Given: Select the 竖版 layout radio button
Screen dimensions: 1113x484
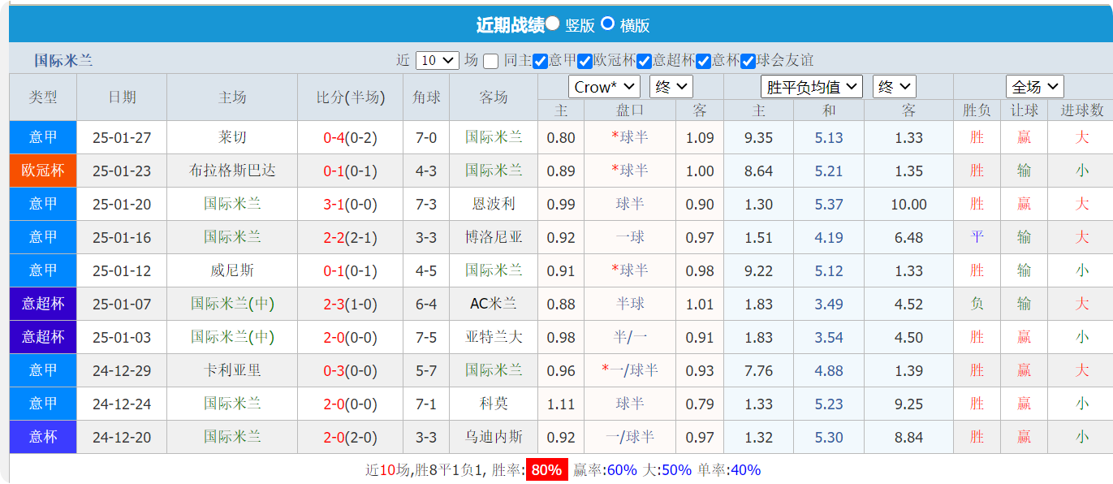Looking at the screenshot, I should pyautogui.click(x=552, y=24).
